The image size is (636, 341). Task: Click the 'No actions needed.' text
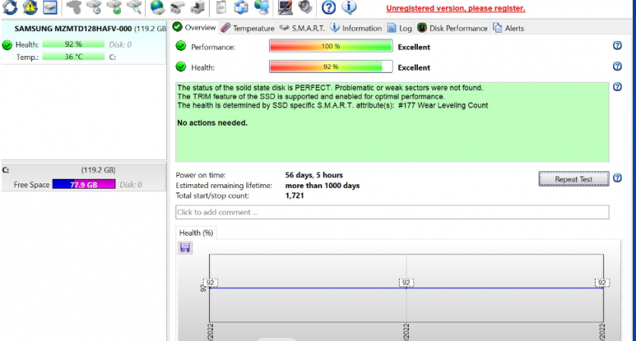pos(212,123)
